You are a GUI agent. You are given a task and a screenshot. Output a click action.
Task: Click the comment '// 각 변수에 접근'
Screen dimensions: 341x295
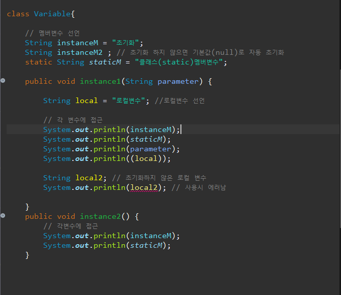(x=73, y=120)
